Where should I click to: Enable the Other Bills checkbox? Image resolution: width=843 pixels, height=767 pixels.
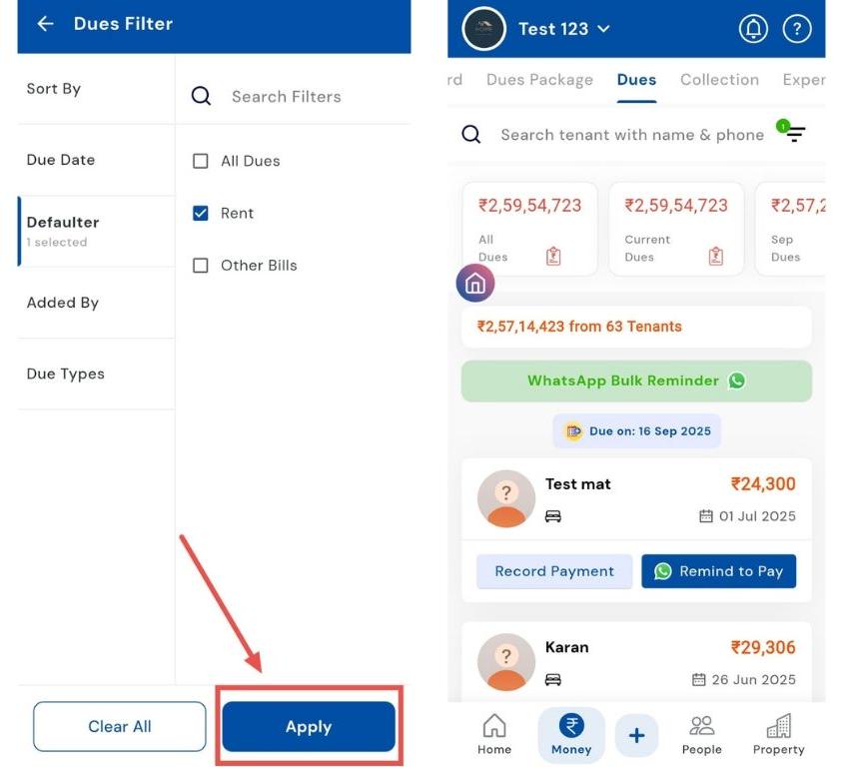[201, 266]
